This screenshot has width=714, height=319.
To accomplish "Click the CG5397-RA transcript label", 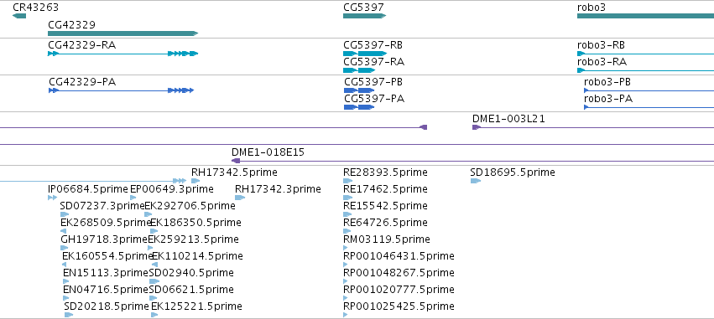I will pyautogui.click(x=374, y=62).
